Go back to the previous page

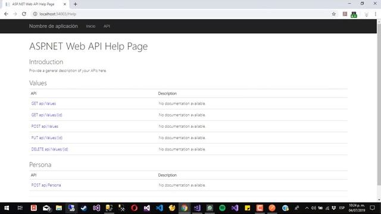6,14
